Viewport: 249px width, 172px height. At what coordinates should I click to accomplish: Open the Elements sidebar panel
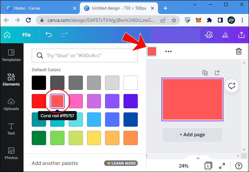(11, 80)
